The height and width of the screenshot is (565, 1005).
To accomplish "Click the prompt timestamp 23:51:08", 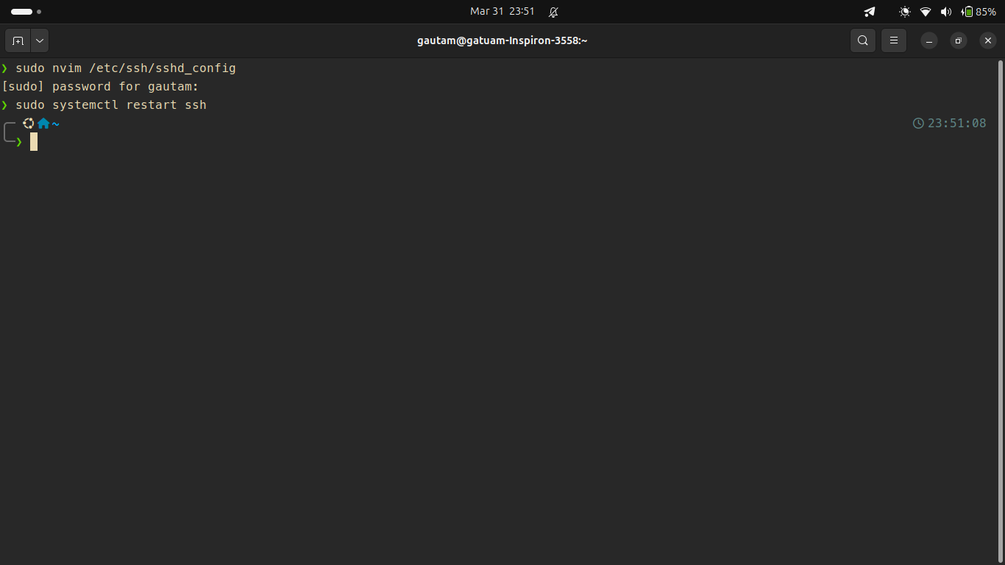I will tap(956, 124).
